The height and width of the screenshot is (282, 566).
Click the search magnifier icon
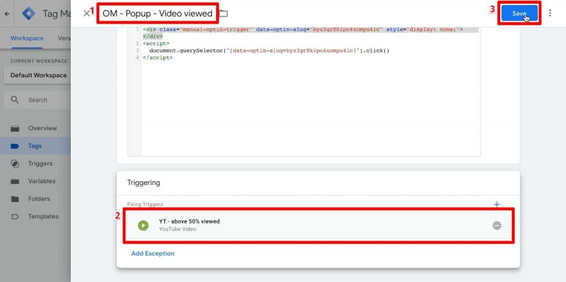coord(14,100)
